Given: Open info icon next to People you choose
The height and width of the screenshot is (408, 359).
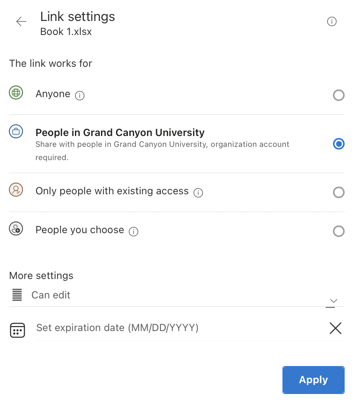Looking at the screenshot, I should point(133,232).
